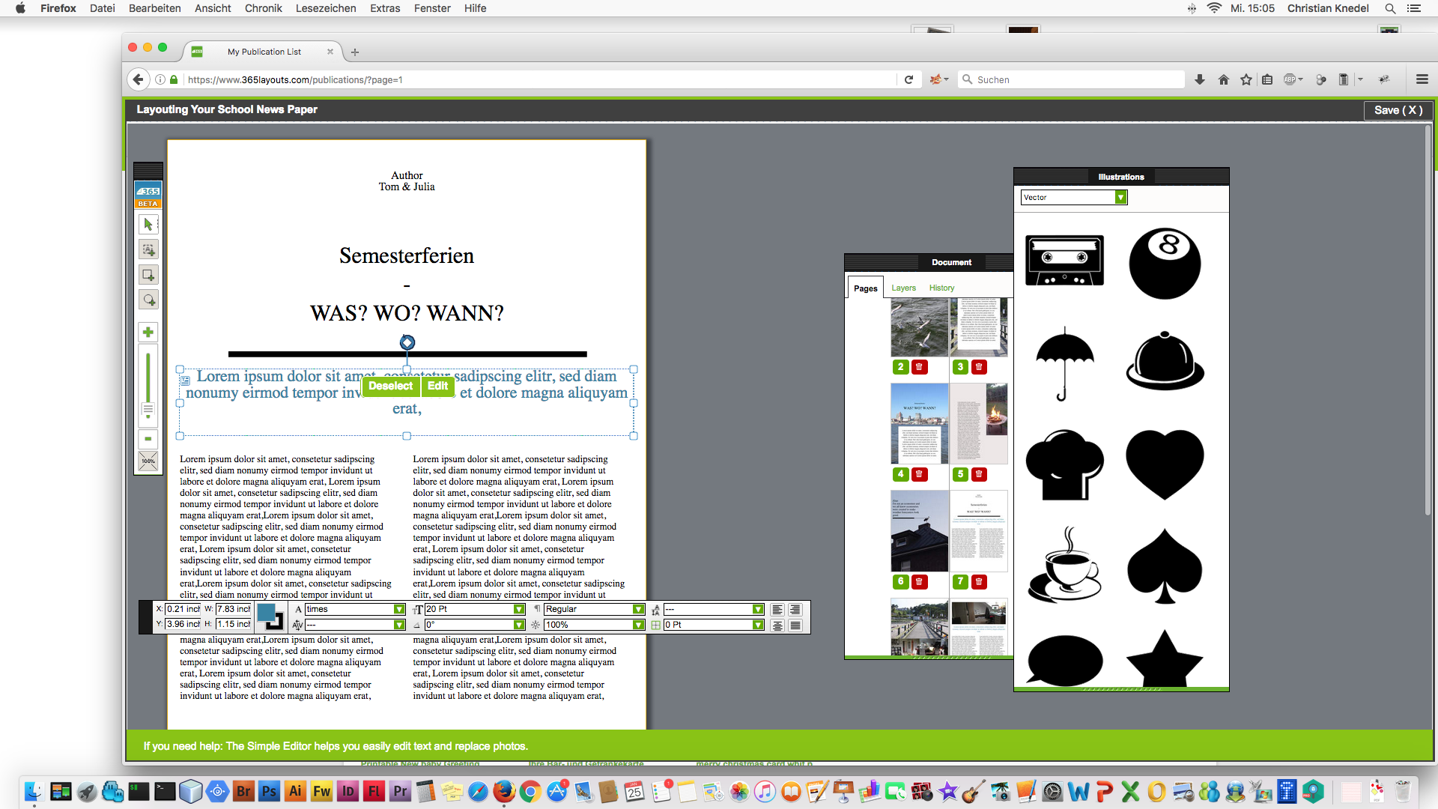Activate the add text box tool

(148, 249)
